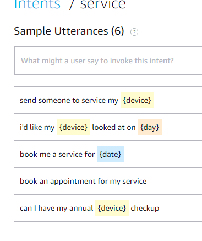
Task: Click the 'can I have my annual' text
Action: (x=57, y=209)
